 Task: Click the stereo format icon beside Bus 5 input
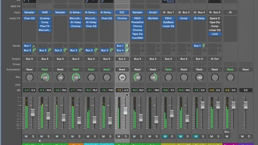(x=210, y=12)
